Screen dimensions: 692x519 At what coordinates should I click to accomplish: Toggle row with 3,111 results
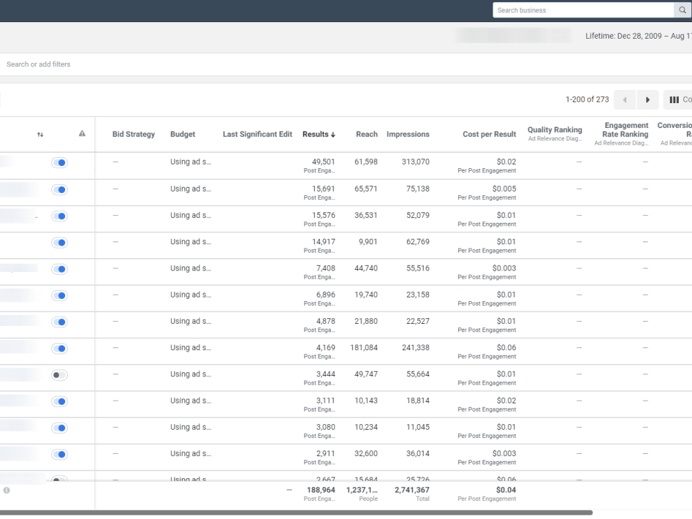pos(59,401)
